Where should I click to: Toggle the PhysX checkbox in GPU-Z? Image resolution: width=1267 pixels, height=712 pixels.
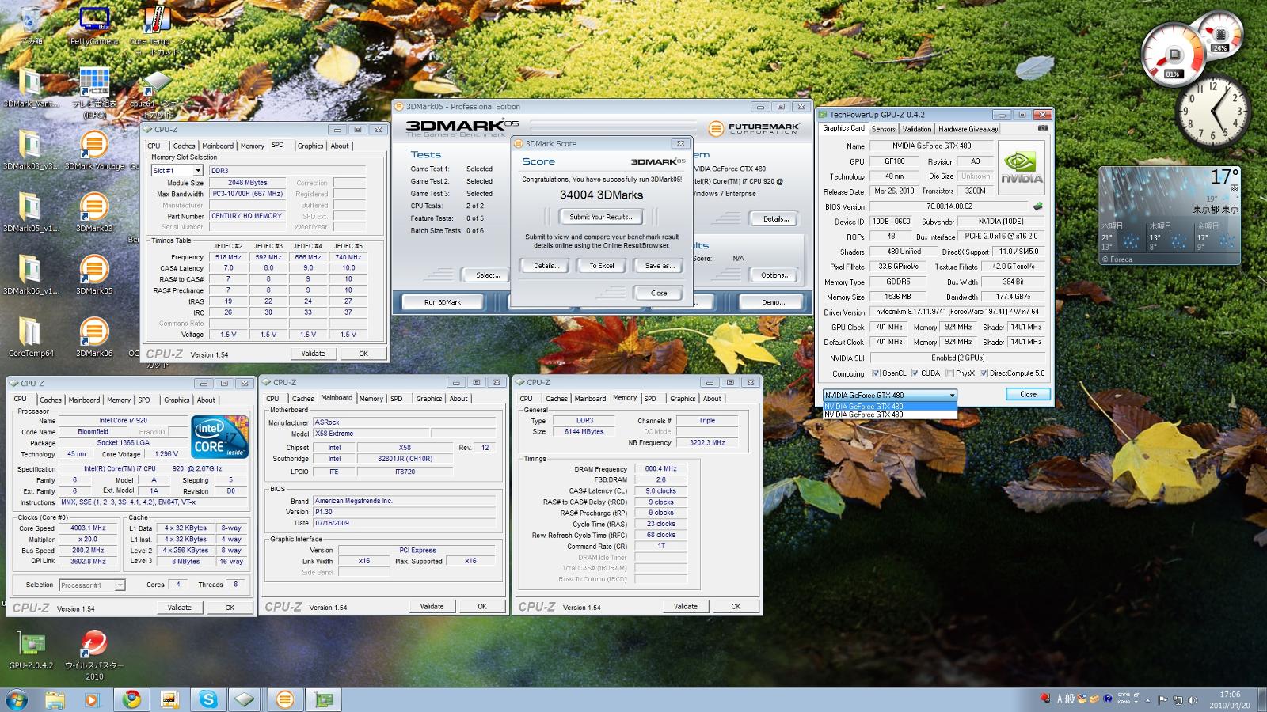point(949,373)
